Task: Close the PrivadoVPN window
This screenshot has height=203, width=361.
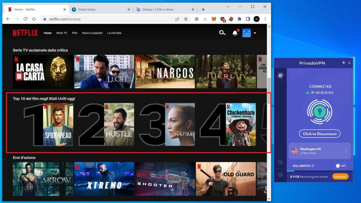Action: tap(349, 63)
